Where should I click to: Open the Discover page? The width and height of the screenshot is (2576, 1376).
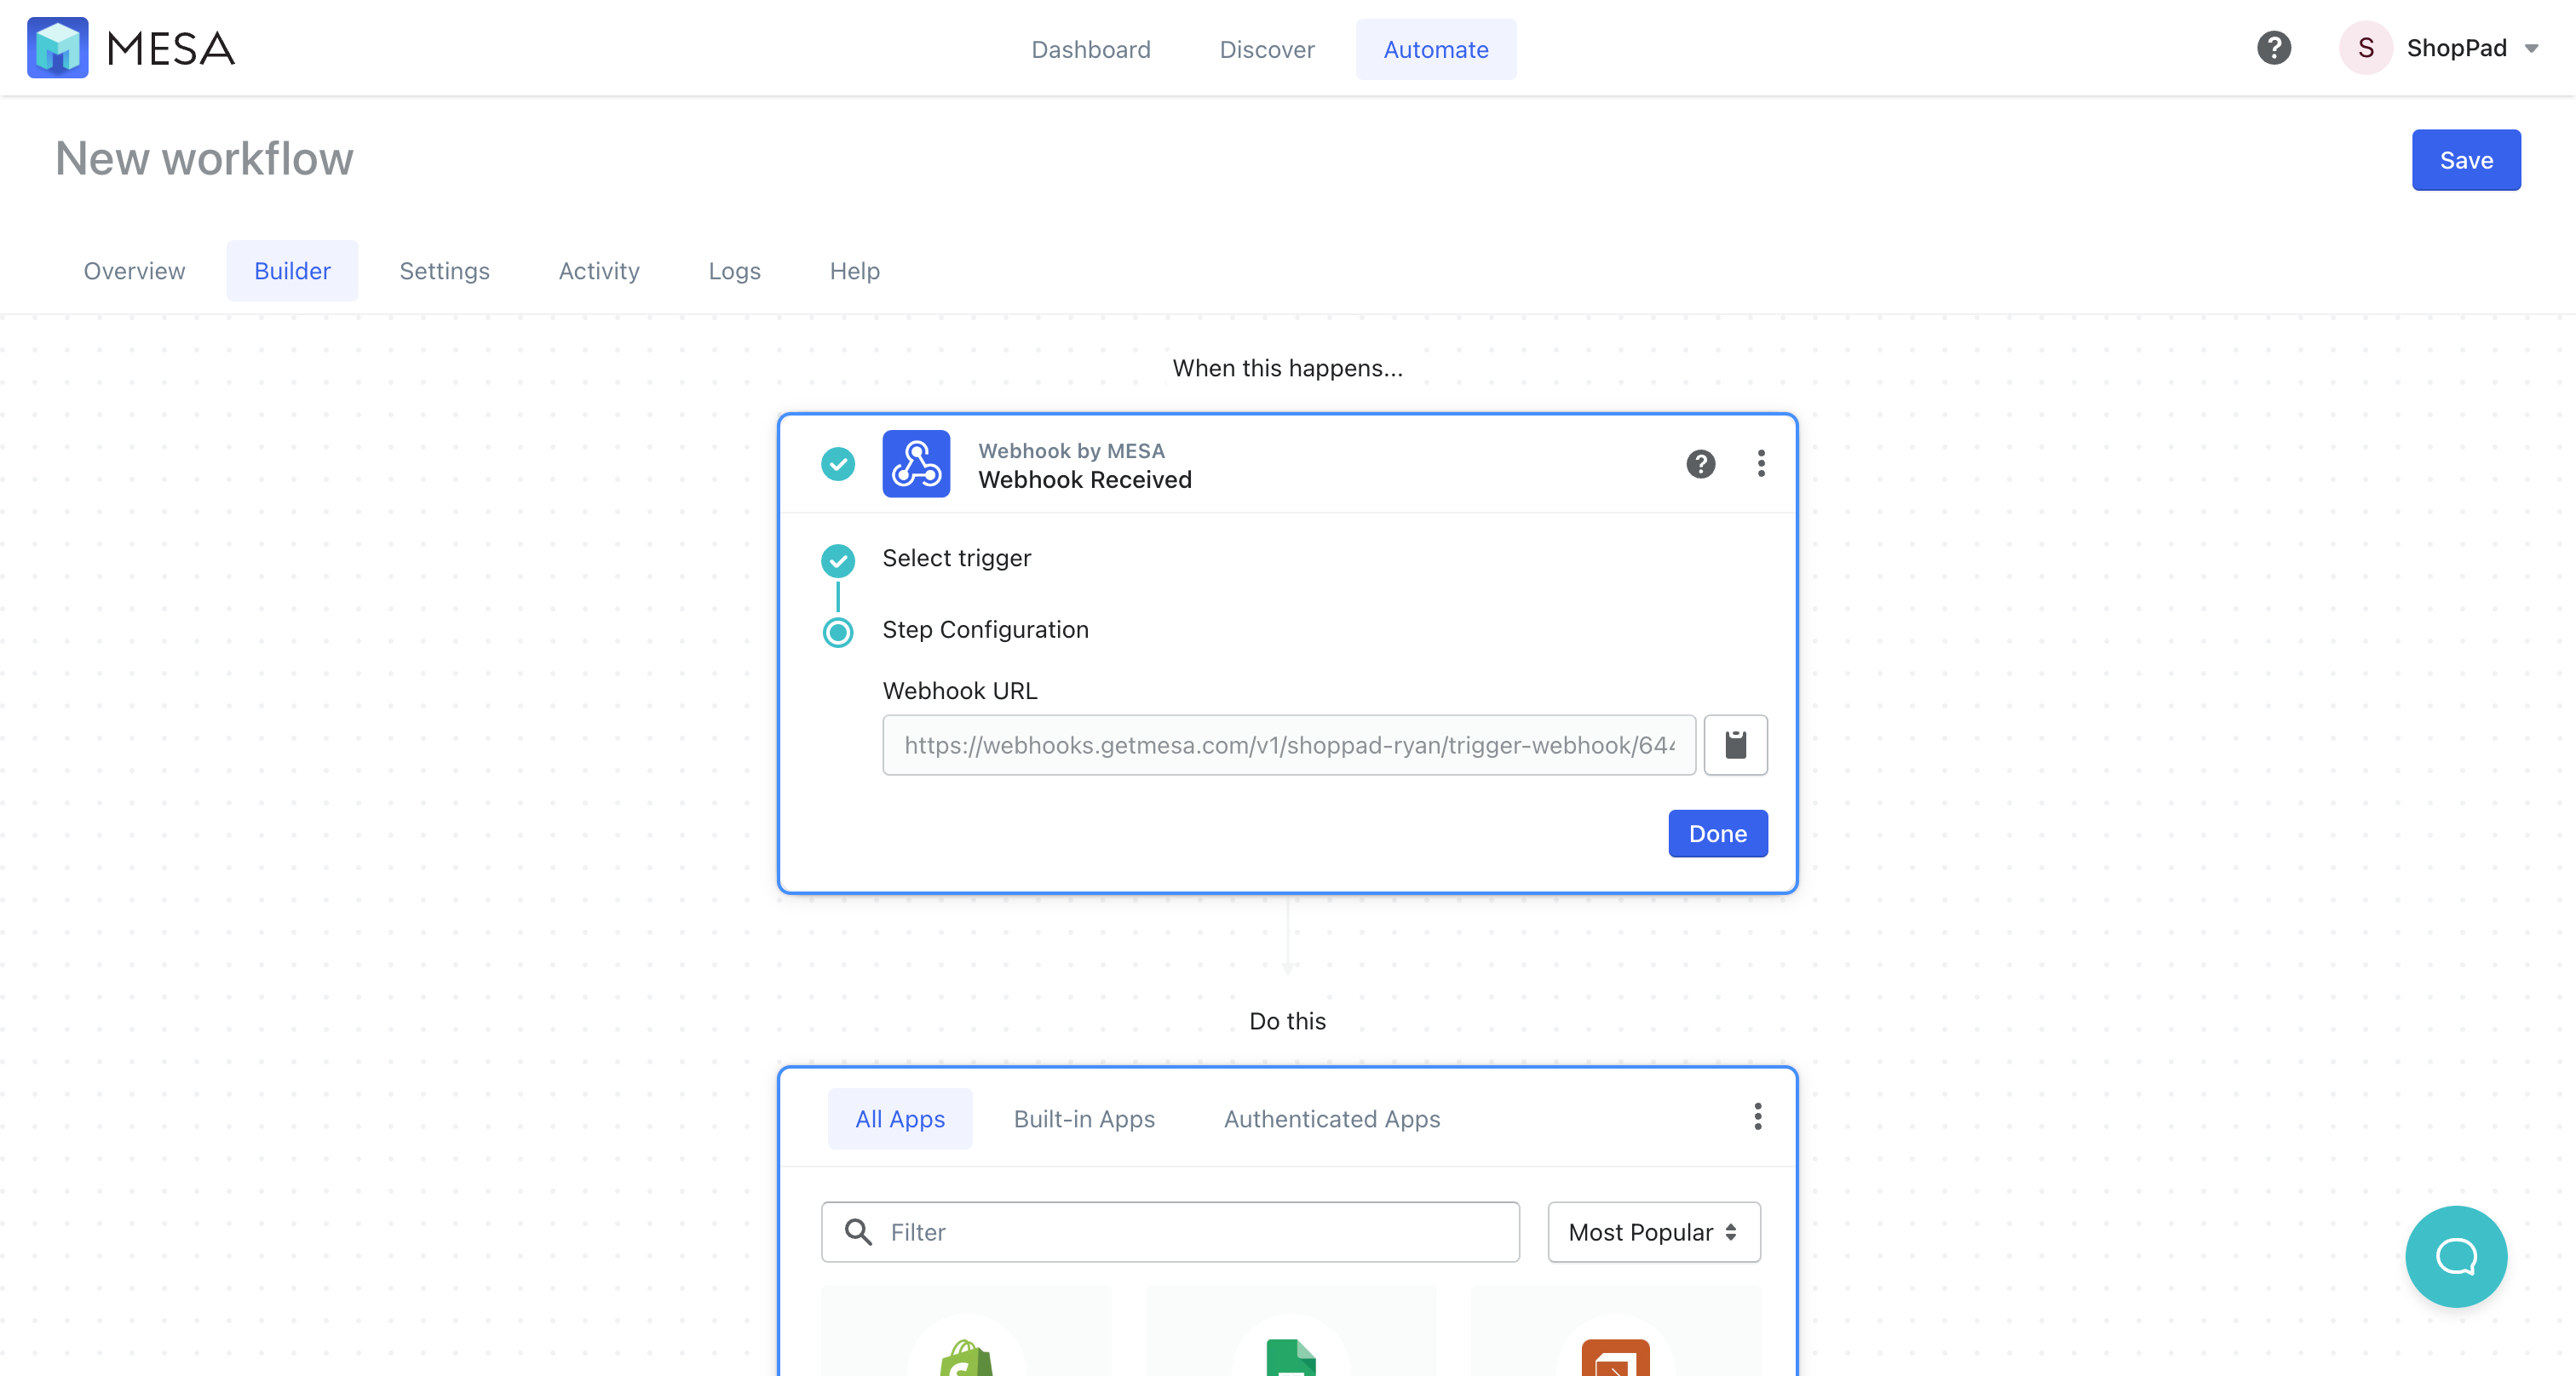pos(1266,49)
